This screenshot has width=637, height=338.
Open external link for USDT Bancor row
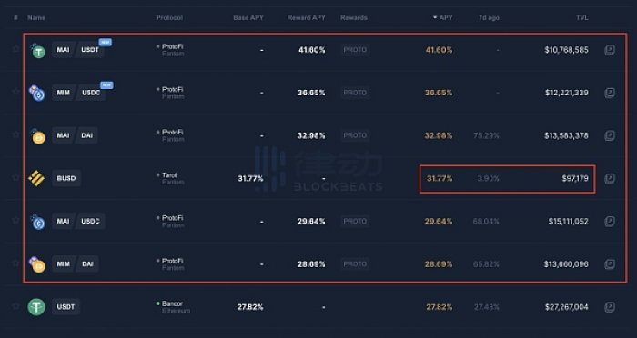[610, 307]
